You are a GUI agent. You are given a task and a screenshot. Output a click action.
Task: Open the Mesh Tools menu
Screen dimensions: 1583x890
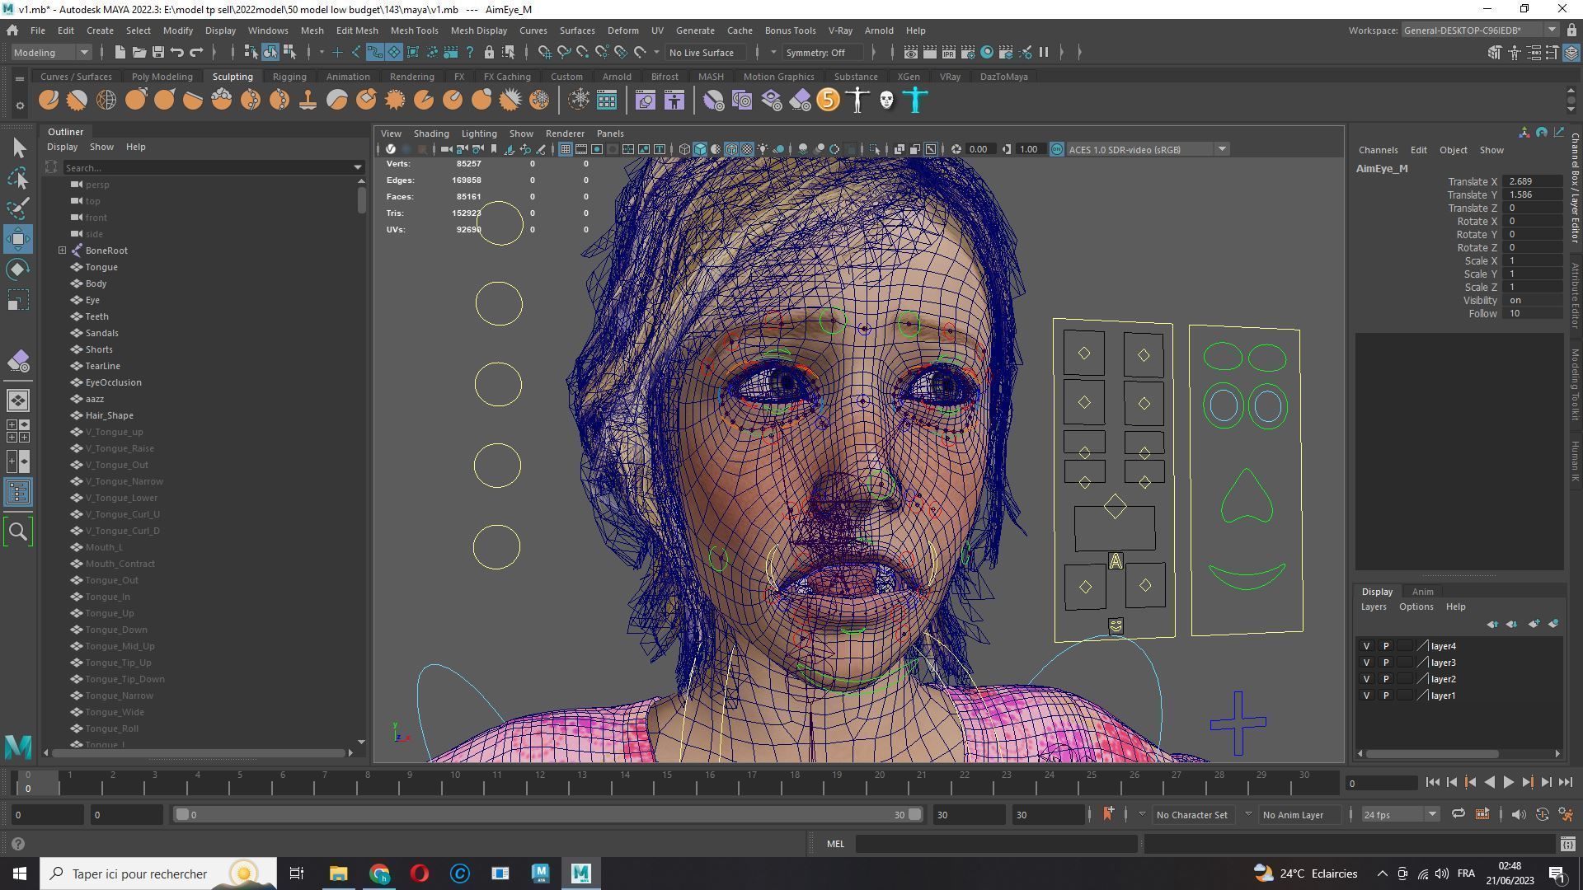tap(414, 30)
